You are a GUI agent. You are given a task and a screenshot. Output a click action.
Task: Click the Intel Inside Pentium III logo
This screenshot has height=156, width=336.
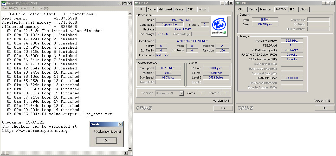click(219, 27)
